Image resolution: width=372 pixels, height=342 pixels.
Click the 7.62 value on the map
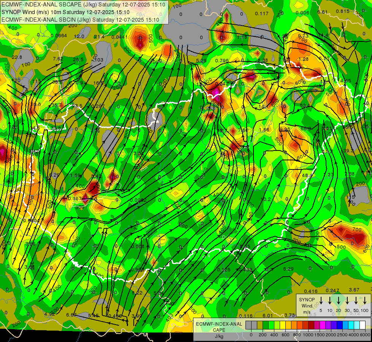(58, 59)
